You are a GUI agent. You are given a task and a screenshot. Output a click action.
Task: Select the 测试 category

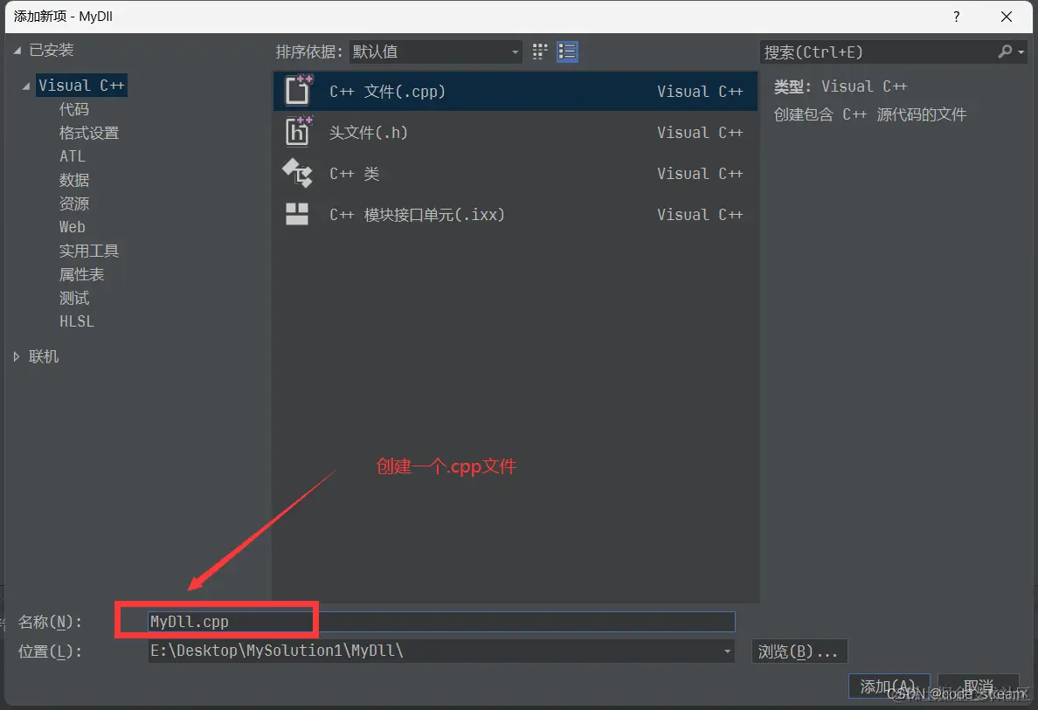[74, 299]
